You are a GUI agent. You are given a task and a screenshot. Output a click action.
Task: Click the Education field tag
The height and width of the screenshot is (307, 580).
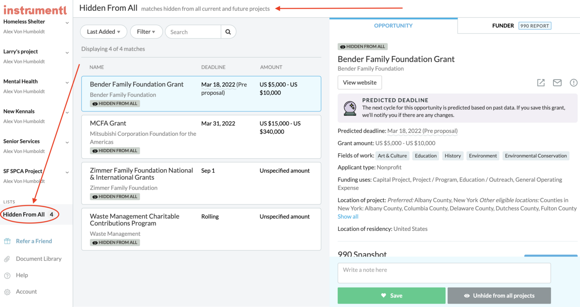click(426, 156)
